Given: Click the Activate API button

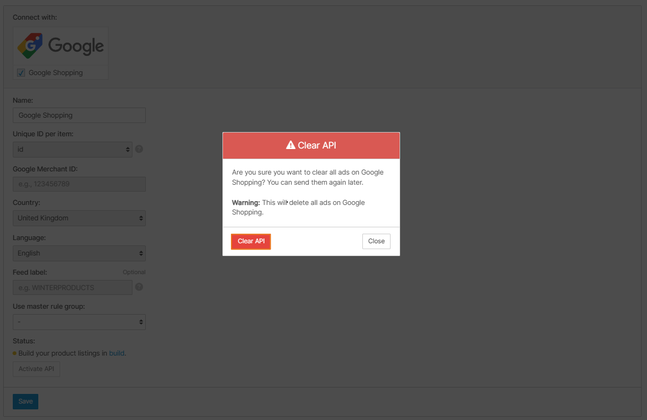Looking at the screenshot, I should [x=36, y=369].
